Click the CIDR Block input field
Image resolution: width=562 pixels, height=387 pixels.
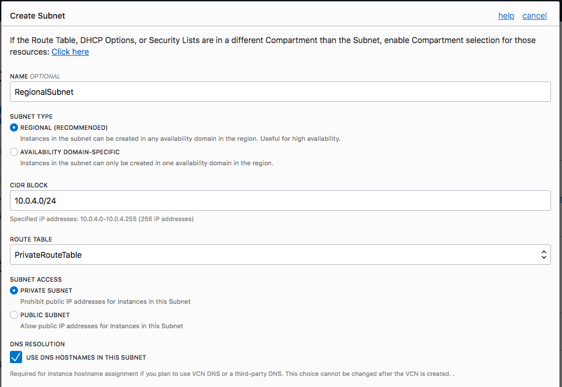280,200
